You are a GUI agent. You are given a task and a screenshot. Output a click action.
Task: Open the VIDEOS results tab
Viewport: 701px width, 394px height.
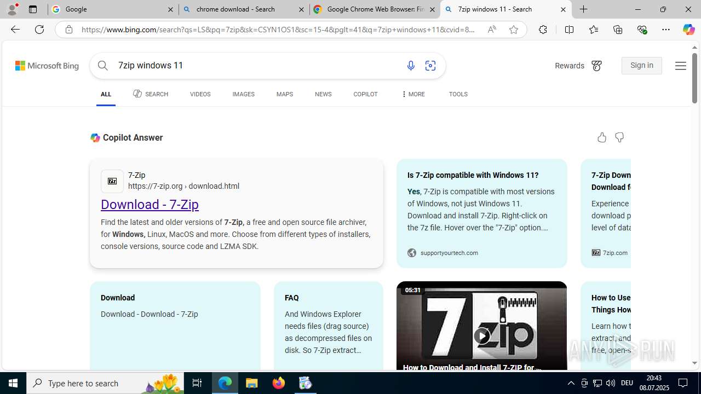pyautogui.click(x=200, y=94)
